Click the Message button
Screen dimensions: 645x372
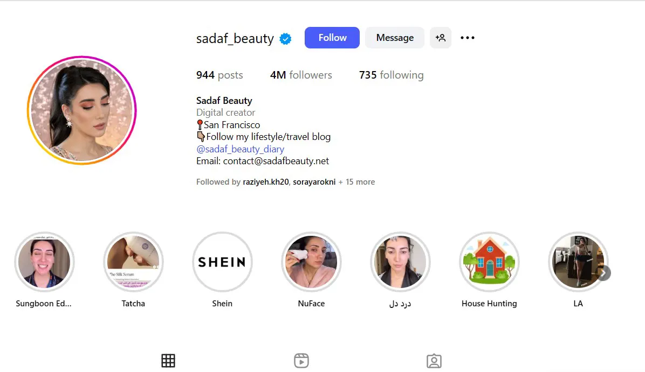395,38
